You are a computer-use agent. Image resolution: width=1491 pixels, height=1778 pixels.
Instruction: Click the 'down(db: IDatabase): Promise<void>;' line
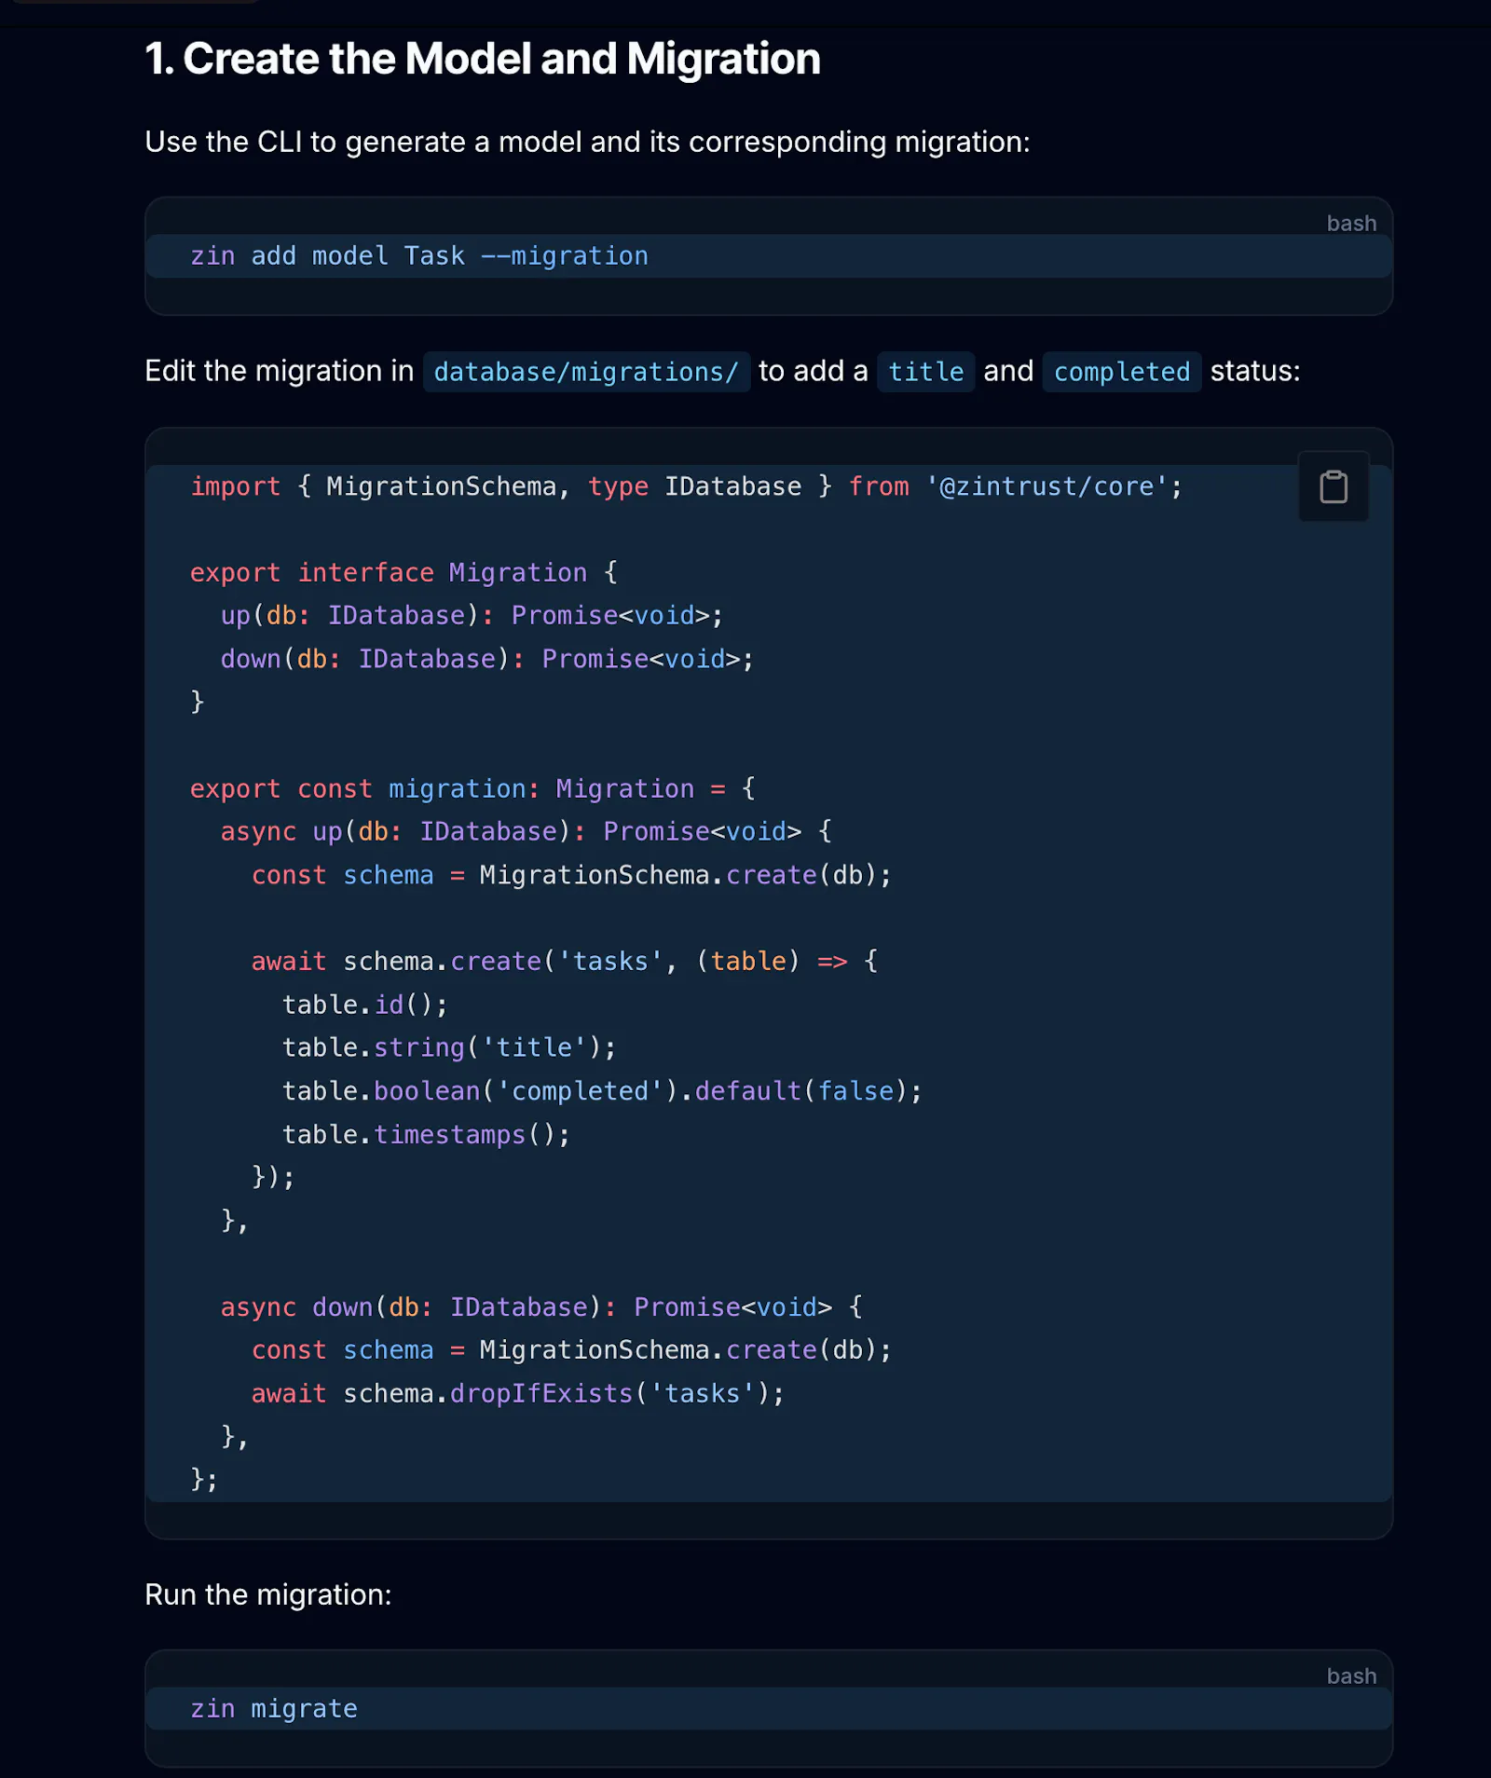click(487, 659)
